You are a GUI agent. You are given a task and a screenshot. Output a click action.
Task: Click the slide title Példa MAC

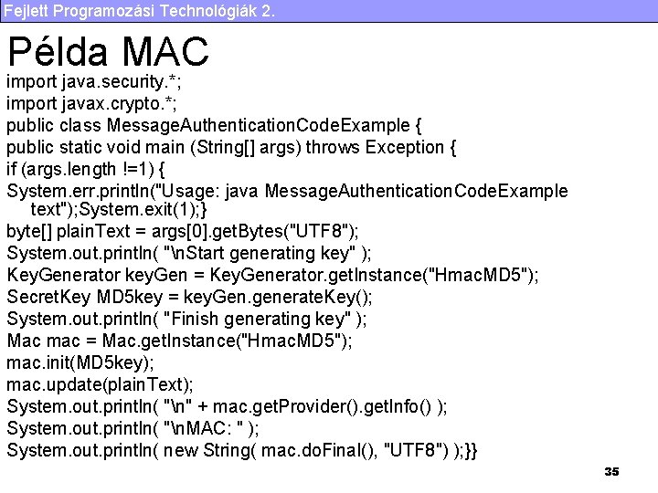coord(108,51)
